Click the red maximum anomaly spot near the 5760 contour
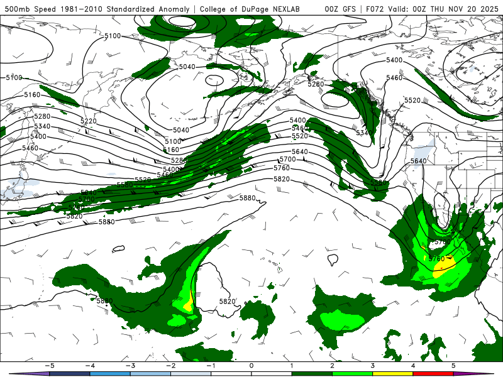 [442, 268]
